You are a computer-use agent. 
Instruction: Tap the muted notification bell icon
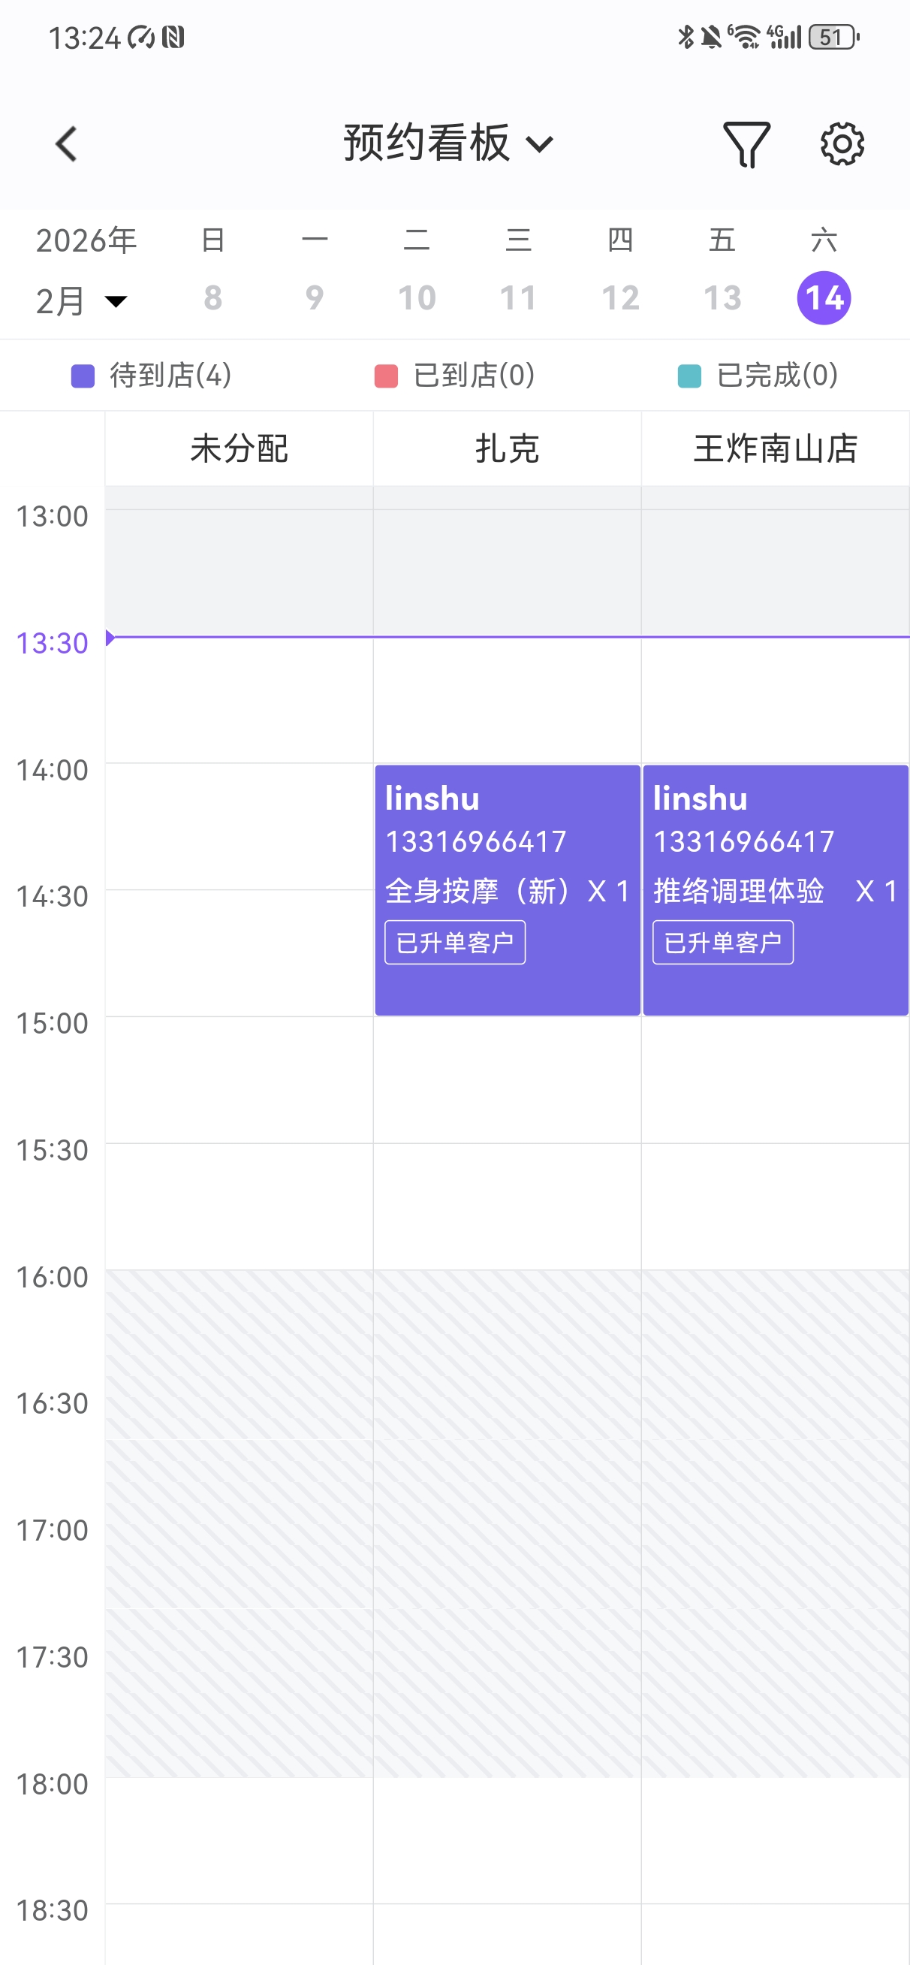click(711, 37)
